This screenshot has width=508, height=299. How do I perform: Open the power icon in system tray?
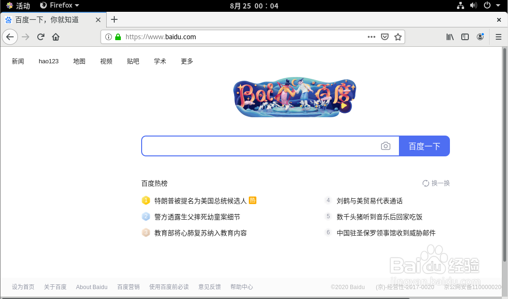(x=487, y=6)
